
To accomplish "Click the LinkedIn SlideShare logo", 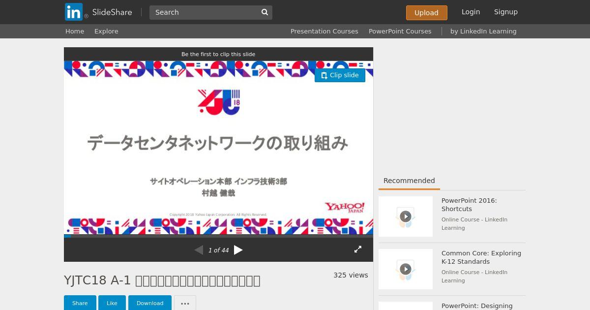I will [98, 12].
